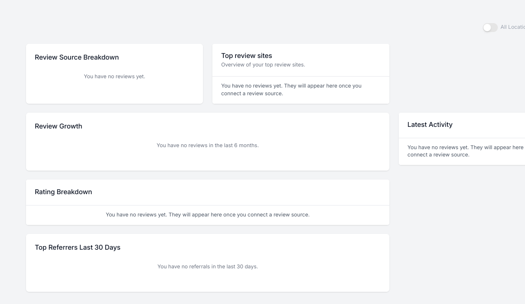Viewport: 525px width, 304px height.
Task: Click the Overview of your top review sites subtitle
Action: 263,64
